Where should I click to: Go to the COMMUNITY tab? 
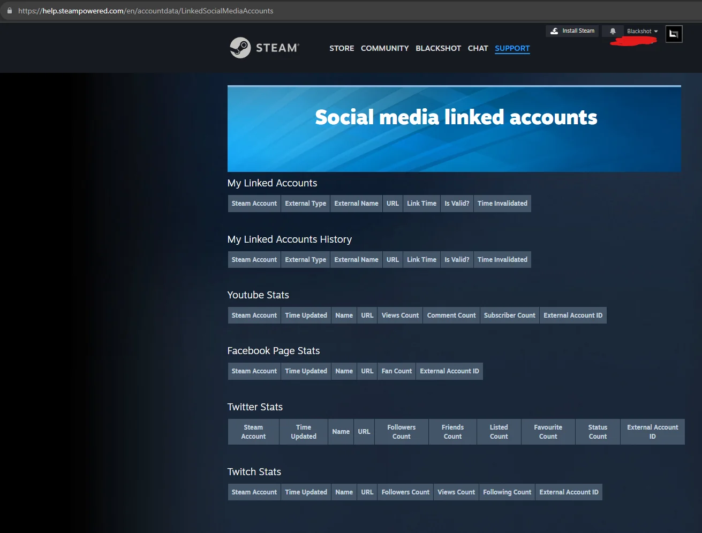coord(384,48)
